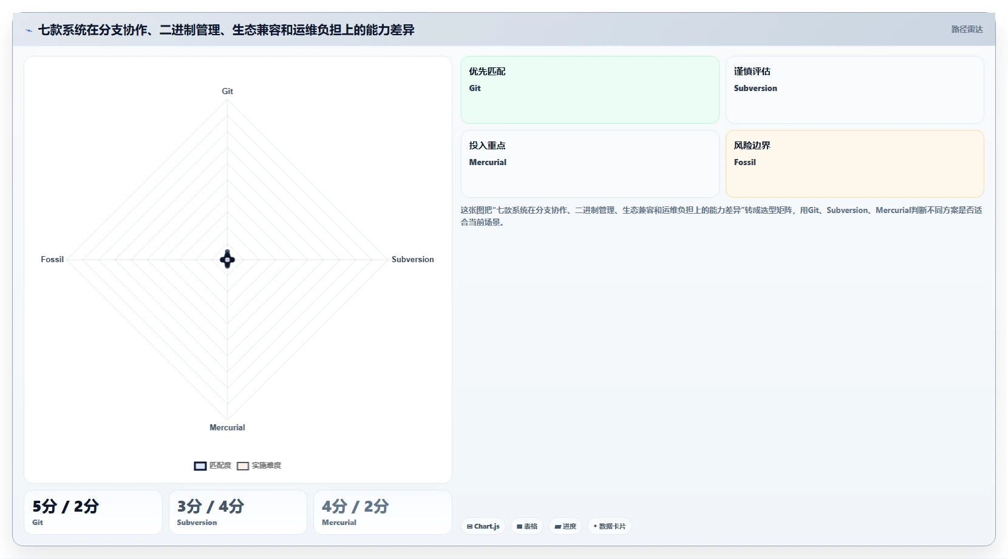Open the 风险边界 Fossil card

854,164
